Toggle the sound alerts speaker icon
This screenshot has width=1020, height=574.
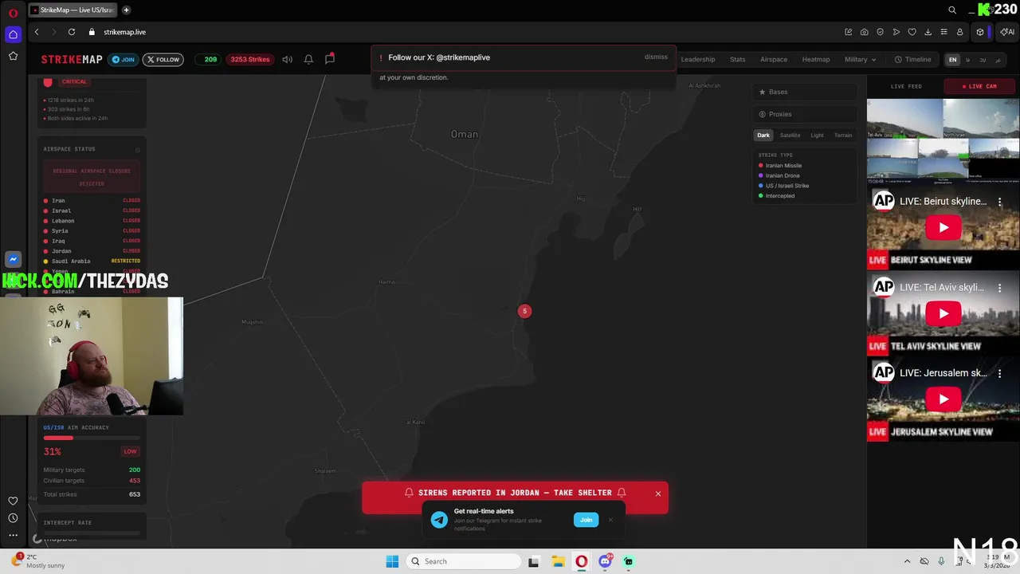click(x=287, y=59)
